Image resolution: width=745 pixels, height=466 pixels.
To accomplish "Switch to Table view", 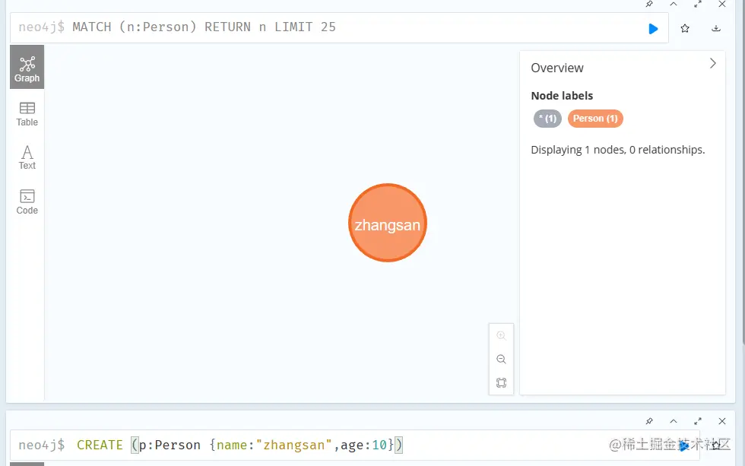I will coord(27,114).
